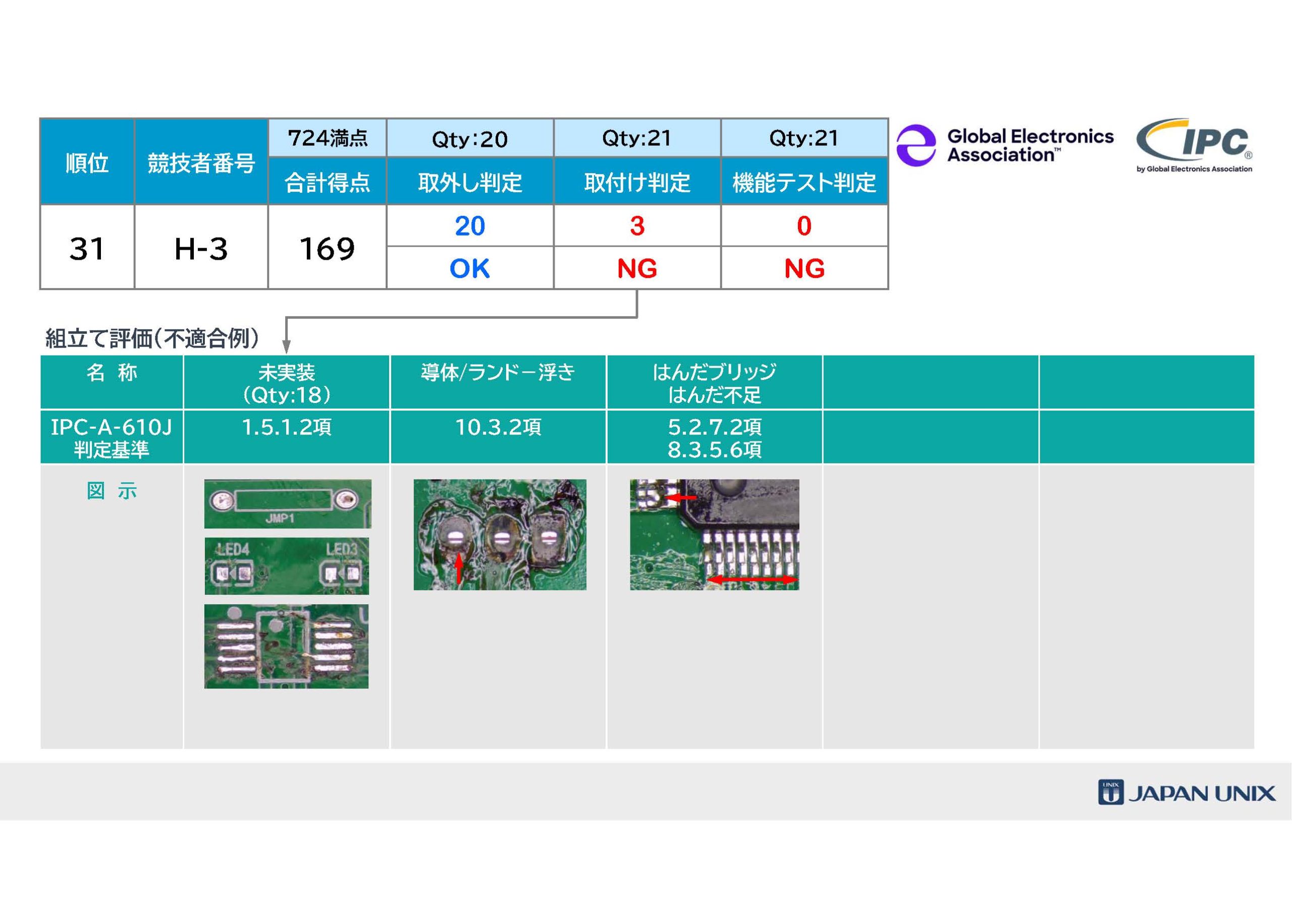Screen dimensions: 1292x913
Task: Click the 組立て評価(不適合例) heading
Action: tap(152, 338)
